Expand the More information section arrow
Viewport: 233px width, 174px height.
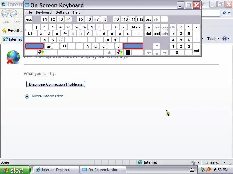coord(27,97)
